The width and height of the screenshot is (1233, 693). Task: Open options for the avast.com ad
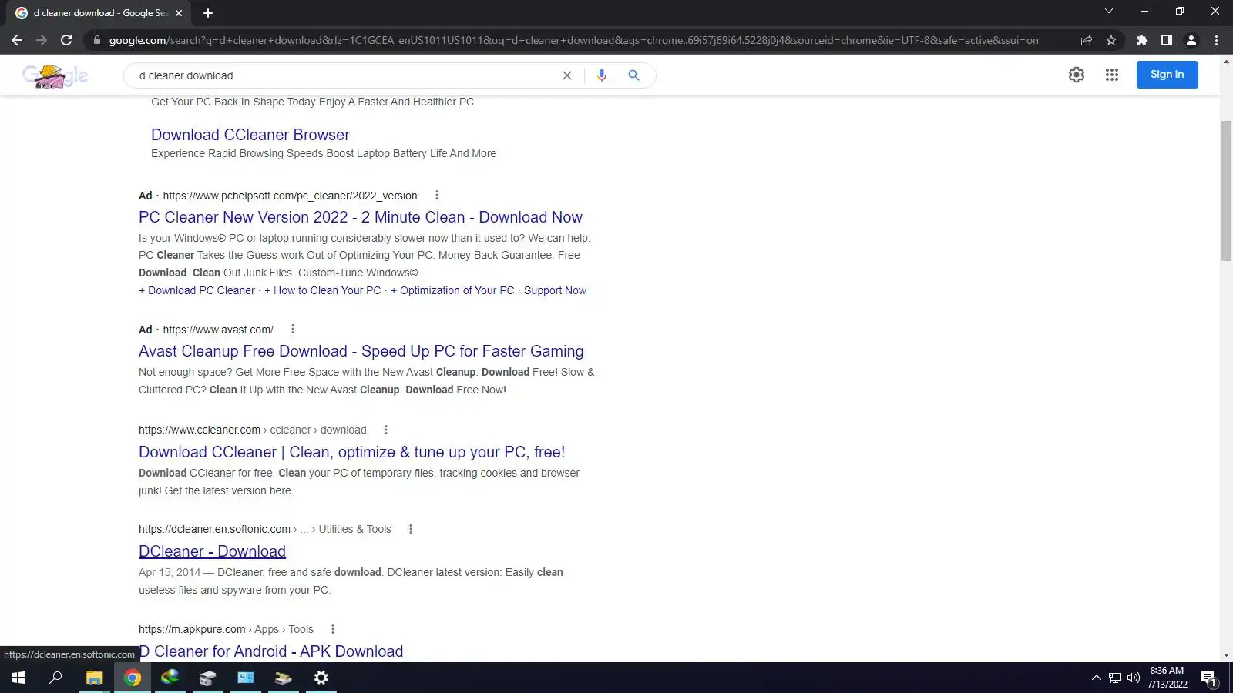click(293, 330)
